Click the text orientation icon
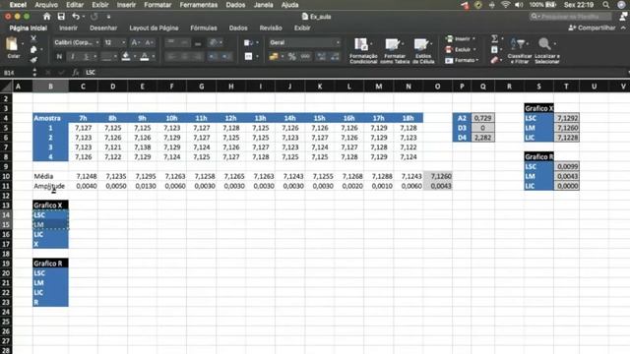Image resolution: width=630 pixels, height=354 pixels. (x=214, y=42)
